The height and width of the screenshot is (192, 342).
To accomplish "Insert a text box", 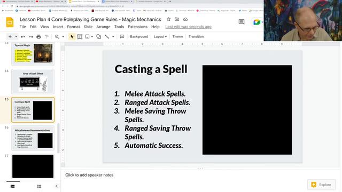I will point(80,37).
